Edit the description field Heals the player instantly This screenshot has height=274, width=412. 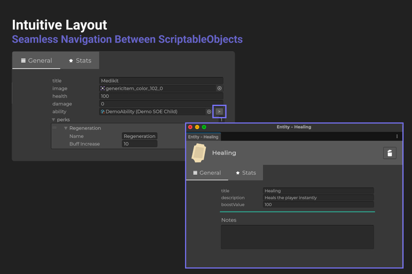pos(318,198)
